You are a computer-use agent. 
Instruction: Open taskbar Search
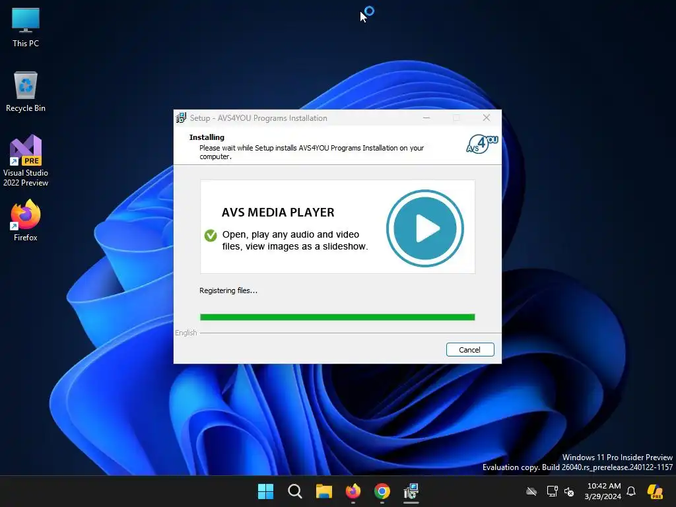coord(295,491)
